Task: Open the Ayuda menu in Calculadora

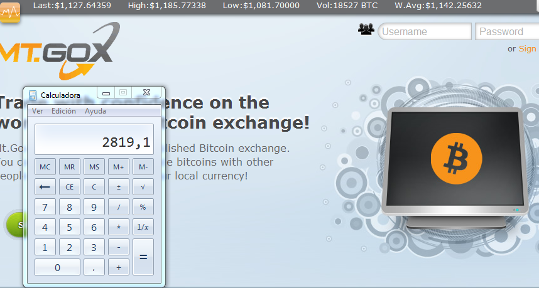Action: [95, 111]
